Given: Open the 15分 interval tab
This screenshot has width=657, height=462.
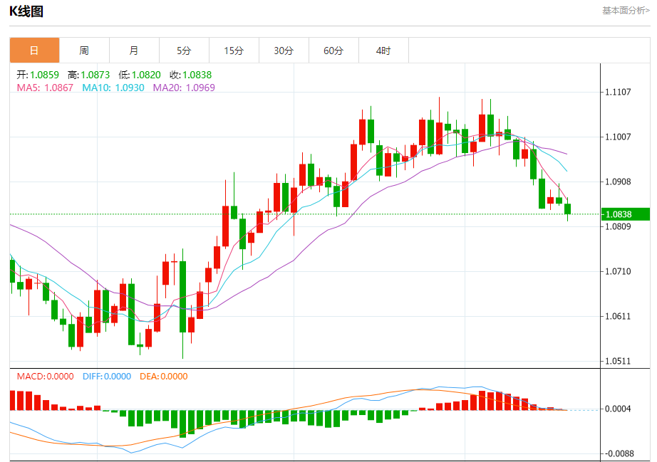Looking at the screenshot, I should 234,51.
